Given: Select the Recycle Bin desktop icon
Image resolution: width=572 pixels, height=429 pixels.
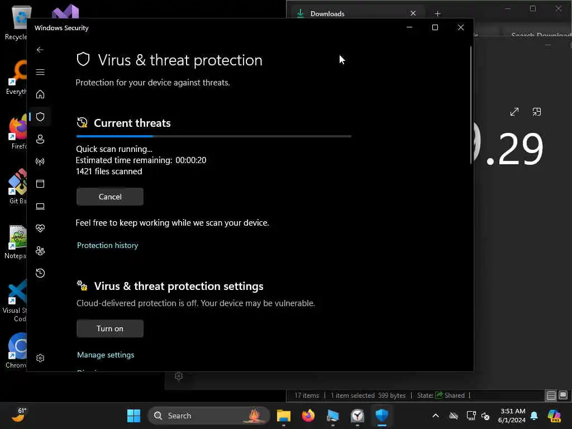Looking at the screenshot, I should click(x=16, y=22).
